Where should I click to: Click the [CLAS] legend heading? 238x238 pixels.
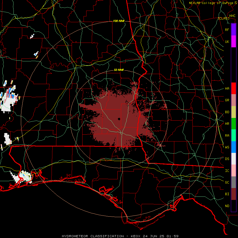[x=223, y=19]
